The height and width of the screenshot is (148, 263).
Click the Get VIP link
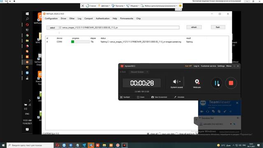coord(188,66)
